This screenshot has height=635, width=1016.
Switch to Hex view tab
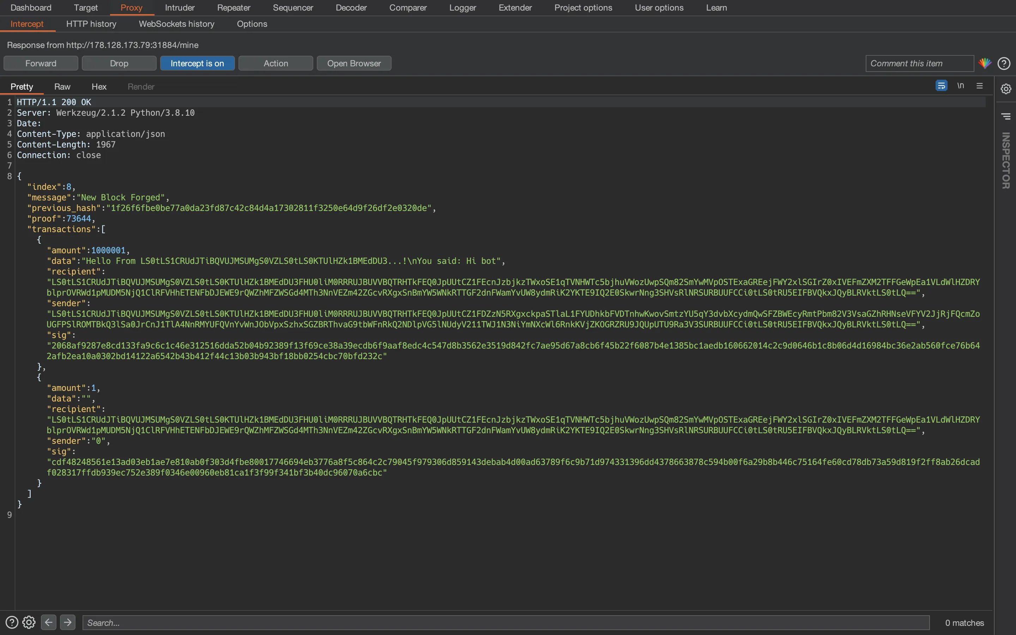99,86
